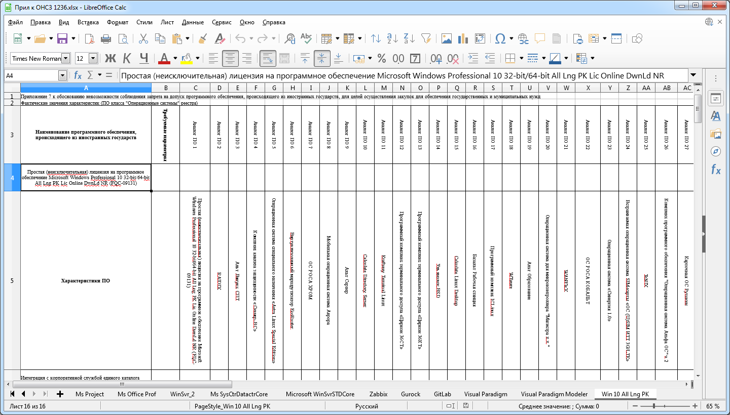Switch to the Zabbix sheet tab
730x415 pixels.
point(378,394)
